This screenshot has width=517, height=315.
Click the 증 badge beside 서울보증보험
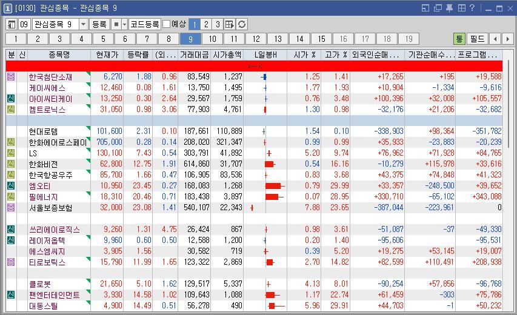pos(11,207)
